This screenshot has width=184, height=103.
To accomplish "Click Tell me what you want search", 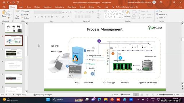I will 125,7.
